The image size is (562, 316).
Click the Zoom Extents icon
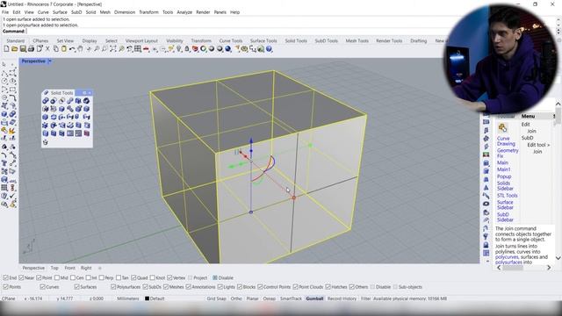(113, 49)
